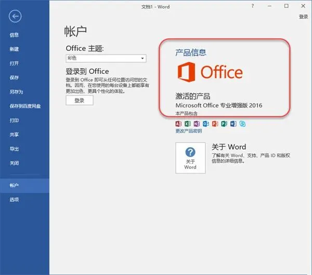Click the Office logo
The width and height of the screenshot is (312, 275).
coord(210,72)
